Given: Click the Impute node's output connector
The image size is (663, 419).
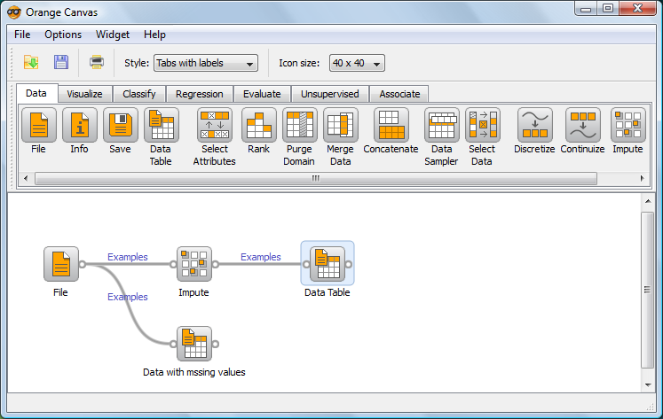Looking at the screenshot, I should click(x=216, y=265).
